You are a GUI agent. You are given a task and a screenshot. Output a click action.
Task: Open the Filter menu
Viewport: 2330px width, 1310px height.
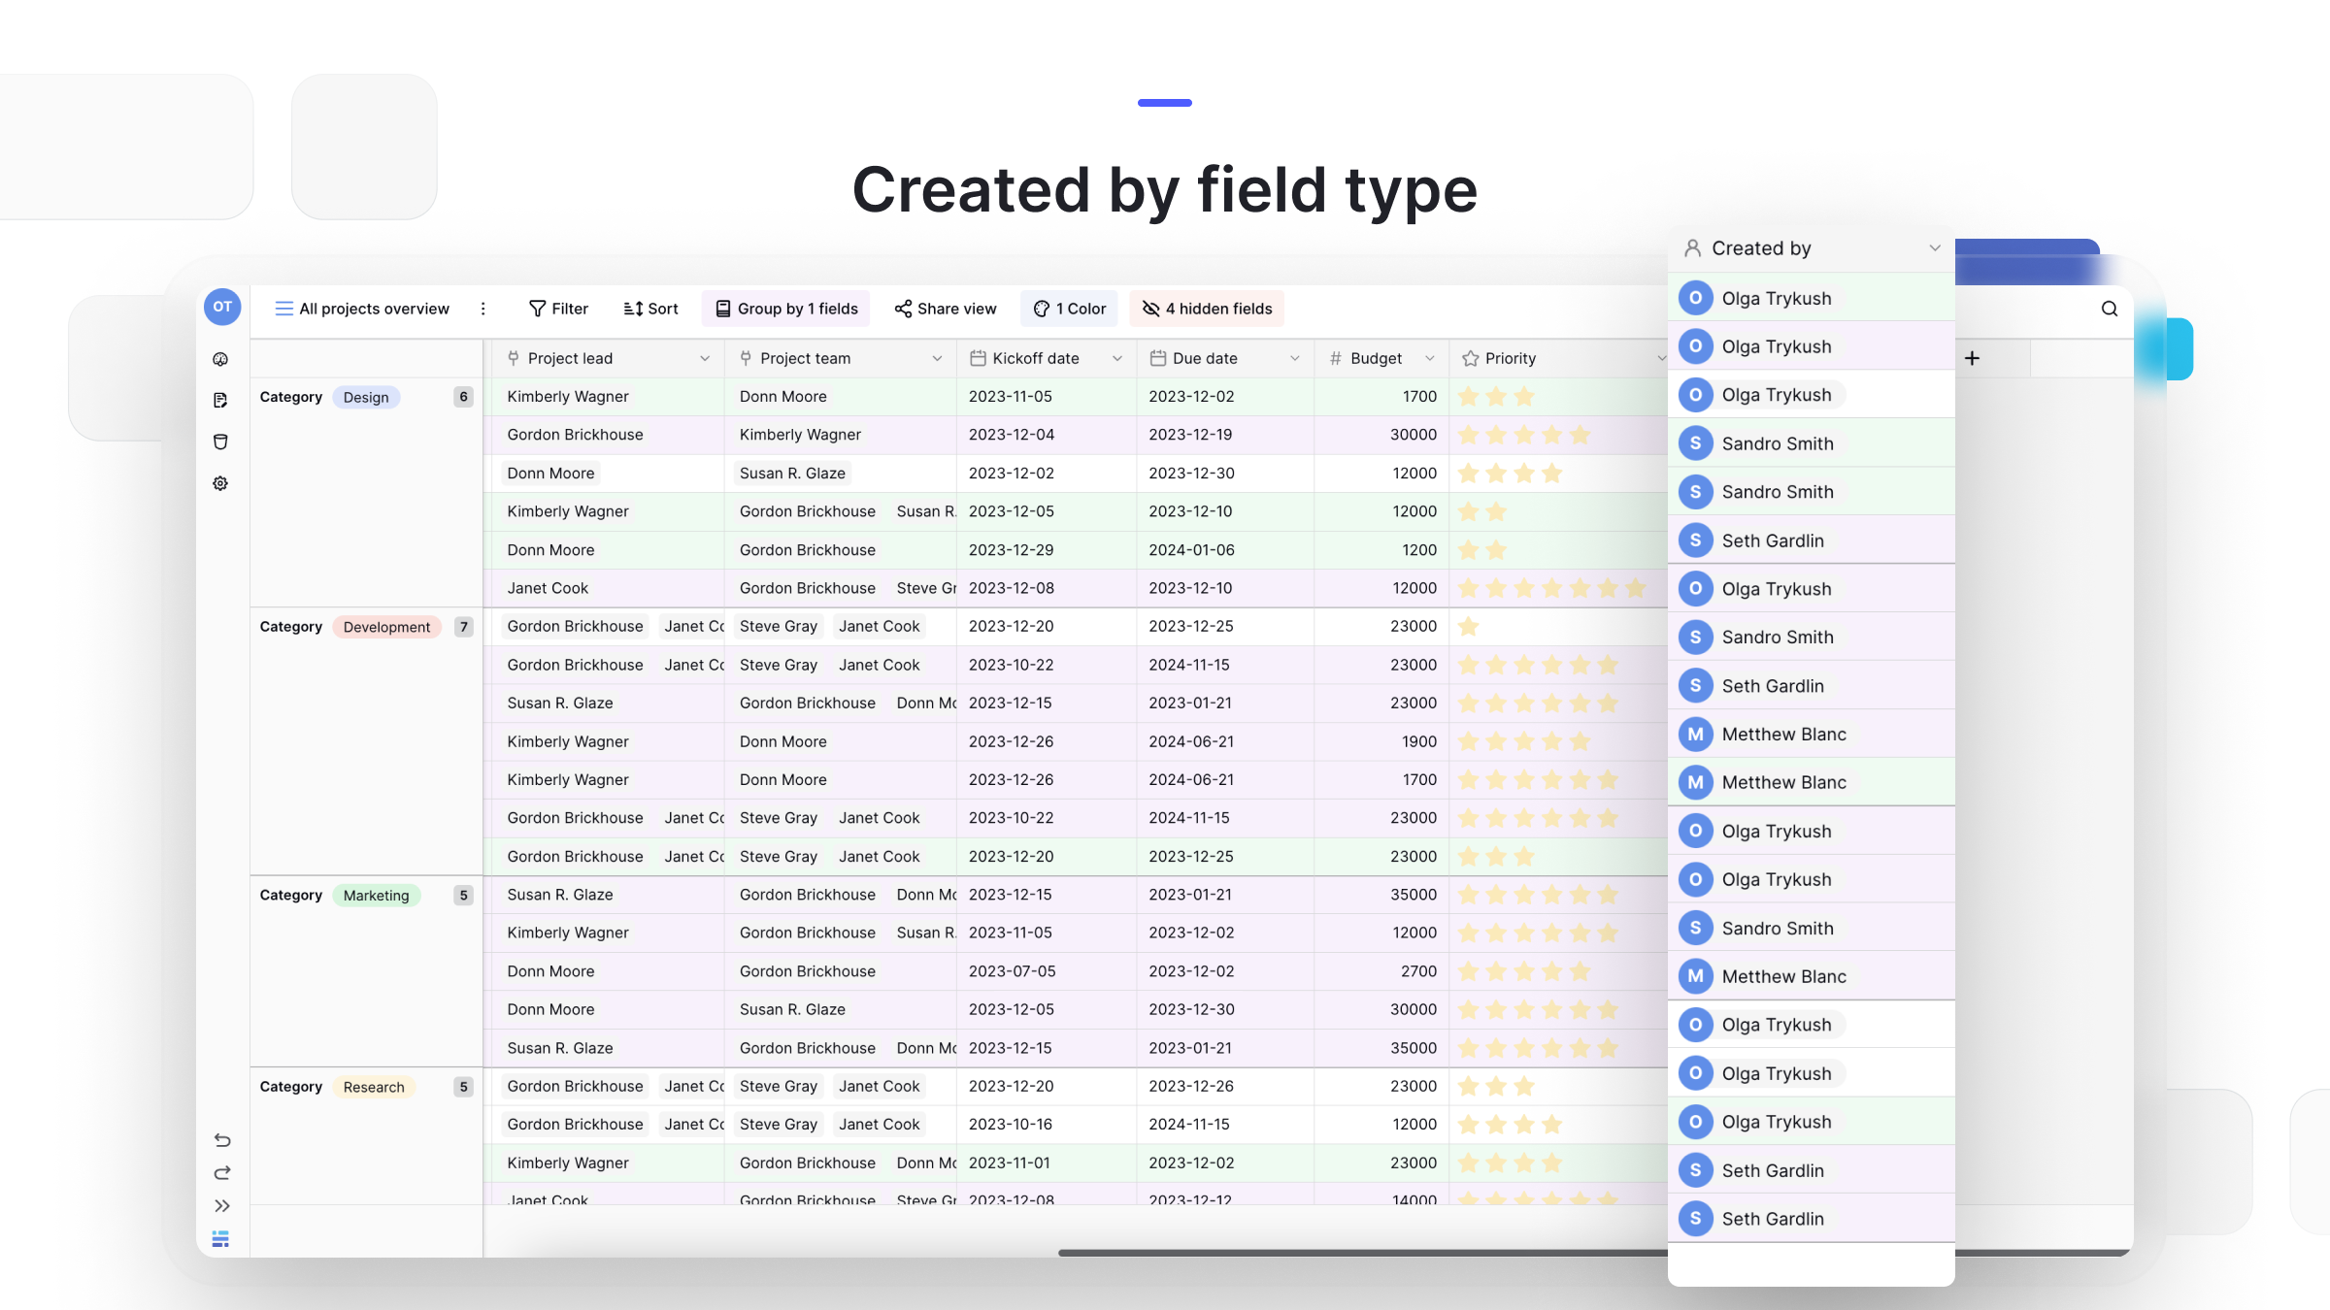[558, 309]
